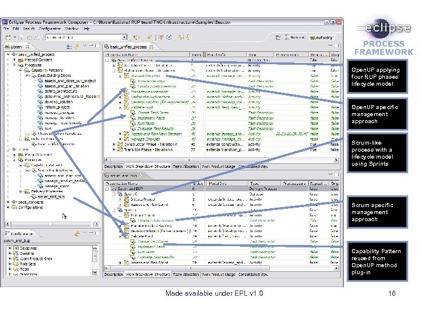The height and width of the screenshot is (315, 421).
Task: Click the Predecessors column header, upper table
Action: (291, 55)
